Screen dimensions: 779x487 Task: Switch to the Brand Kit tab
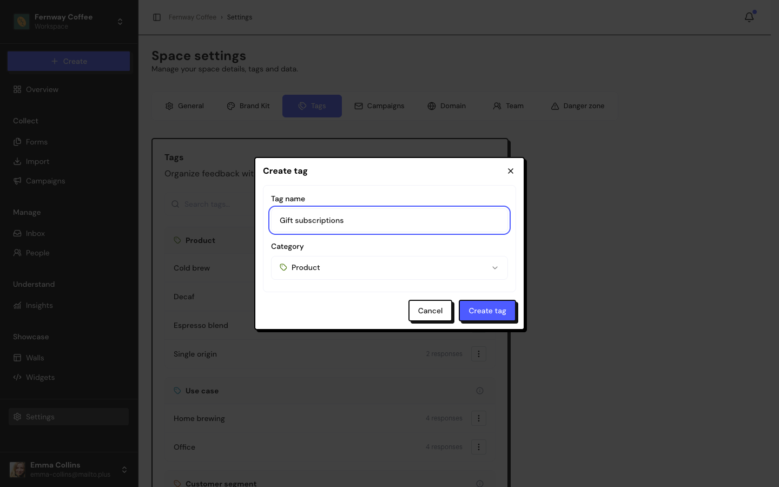(x=248, y=106)
